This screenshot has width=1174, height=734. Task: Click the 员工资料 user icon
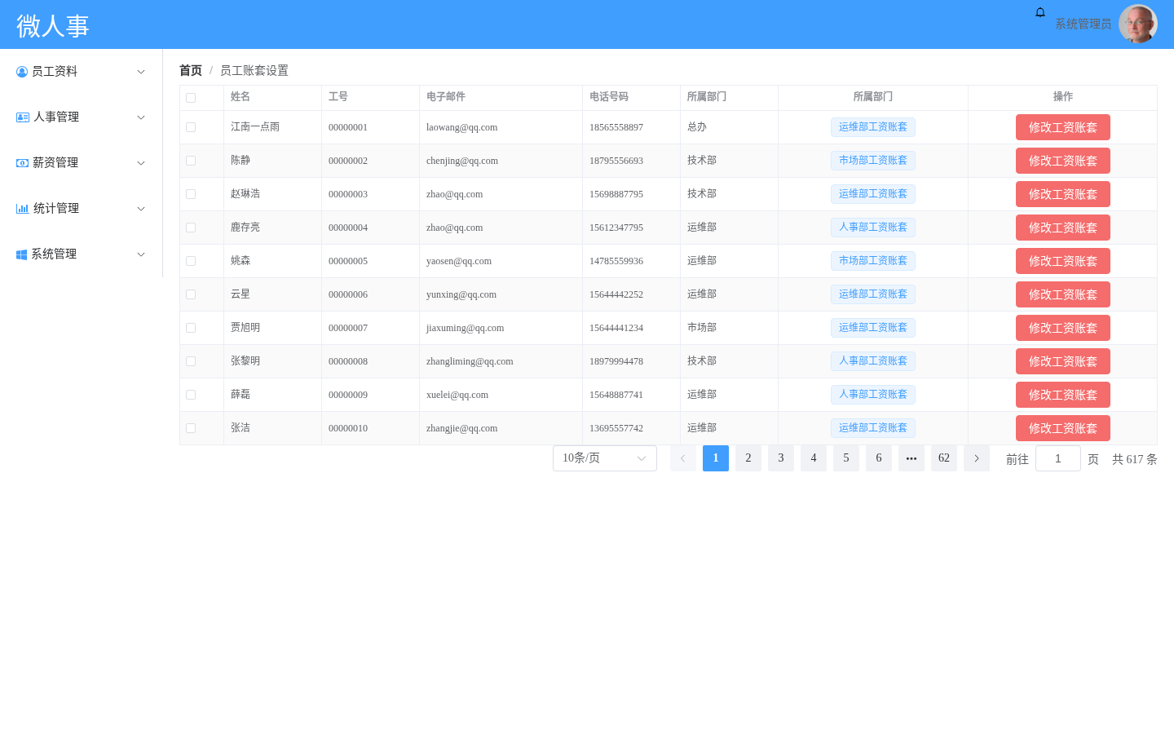(22, 72)
